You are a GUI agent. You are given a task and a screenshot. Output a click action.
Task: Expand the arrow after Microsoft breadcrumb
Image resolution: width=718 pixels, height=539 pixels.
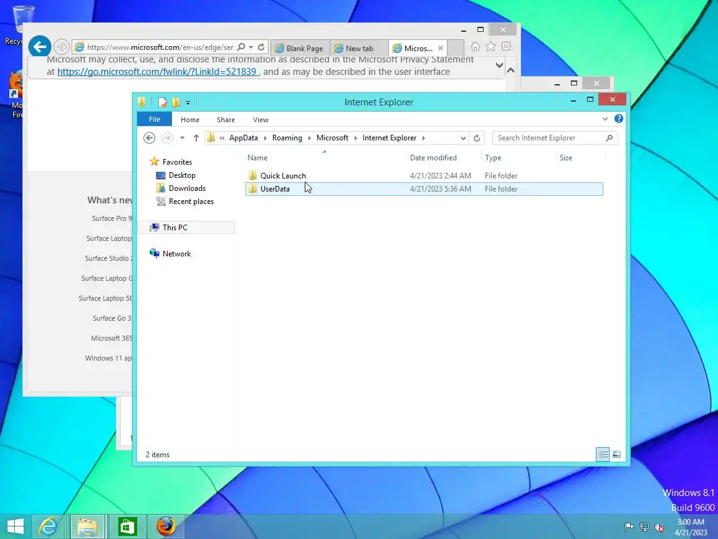(x=356, y=138)
